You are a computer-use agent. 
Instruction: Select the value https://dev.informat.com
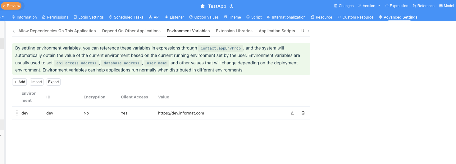tap(181, 113)
